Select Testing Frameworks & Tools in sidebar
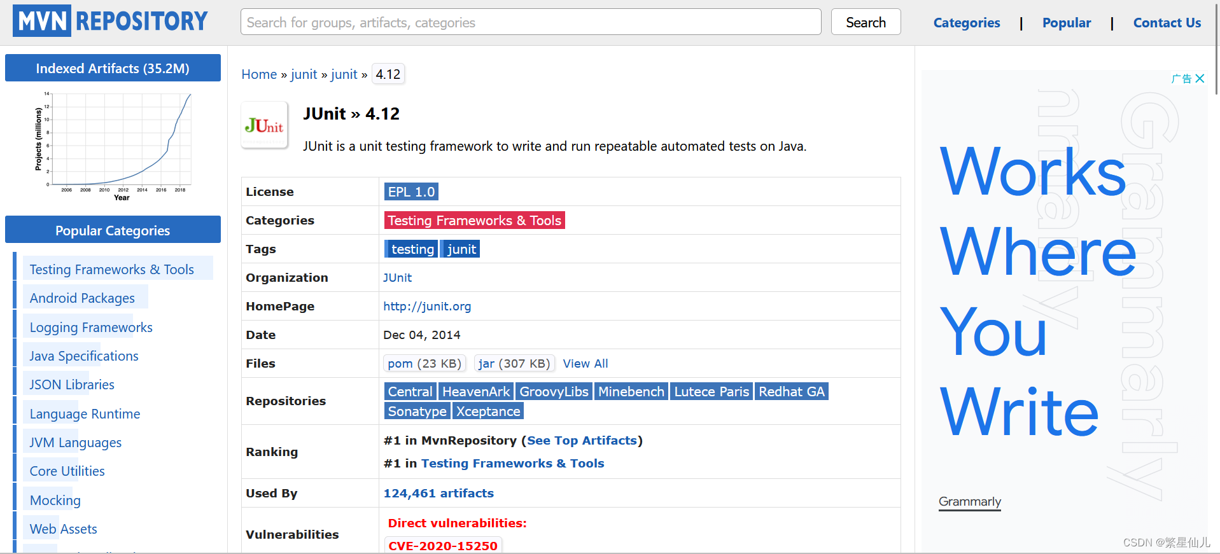 point(112,269)
